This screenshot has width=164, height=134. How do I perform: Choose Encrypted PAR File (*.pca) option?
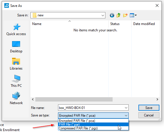(93, 121)
